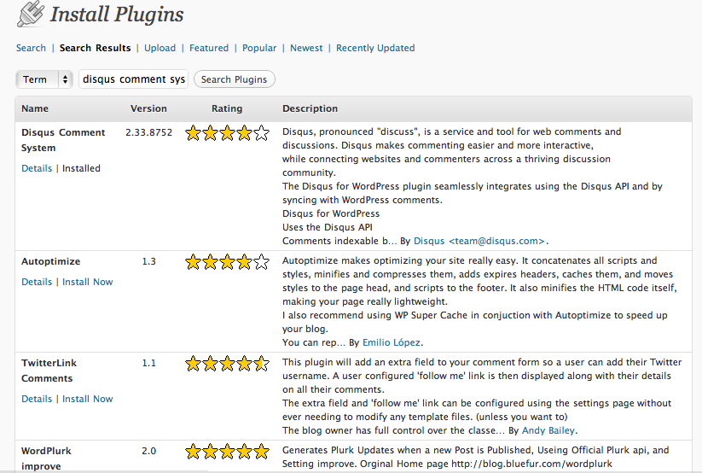Open the Upload plugins tab
This screenshot has width=702, height=473.
tap(160, 48)
